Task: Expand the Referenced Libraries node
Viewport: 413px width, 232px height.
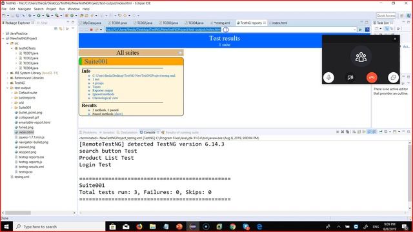Action: pyautogui.click(x=8, y=78)
